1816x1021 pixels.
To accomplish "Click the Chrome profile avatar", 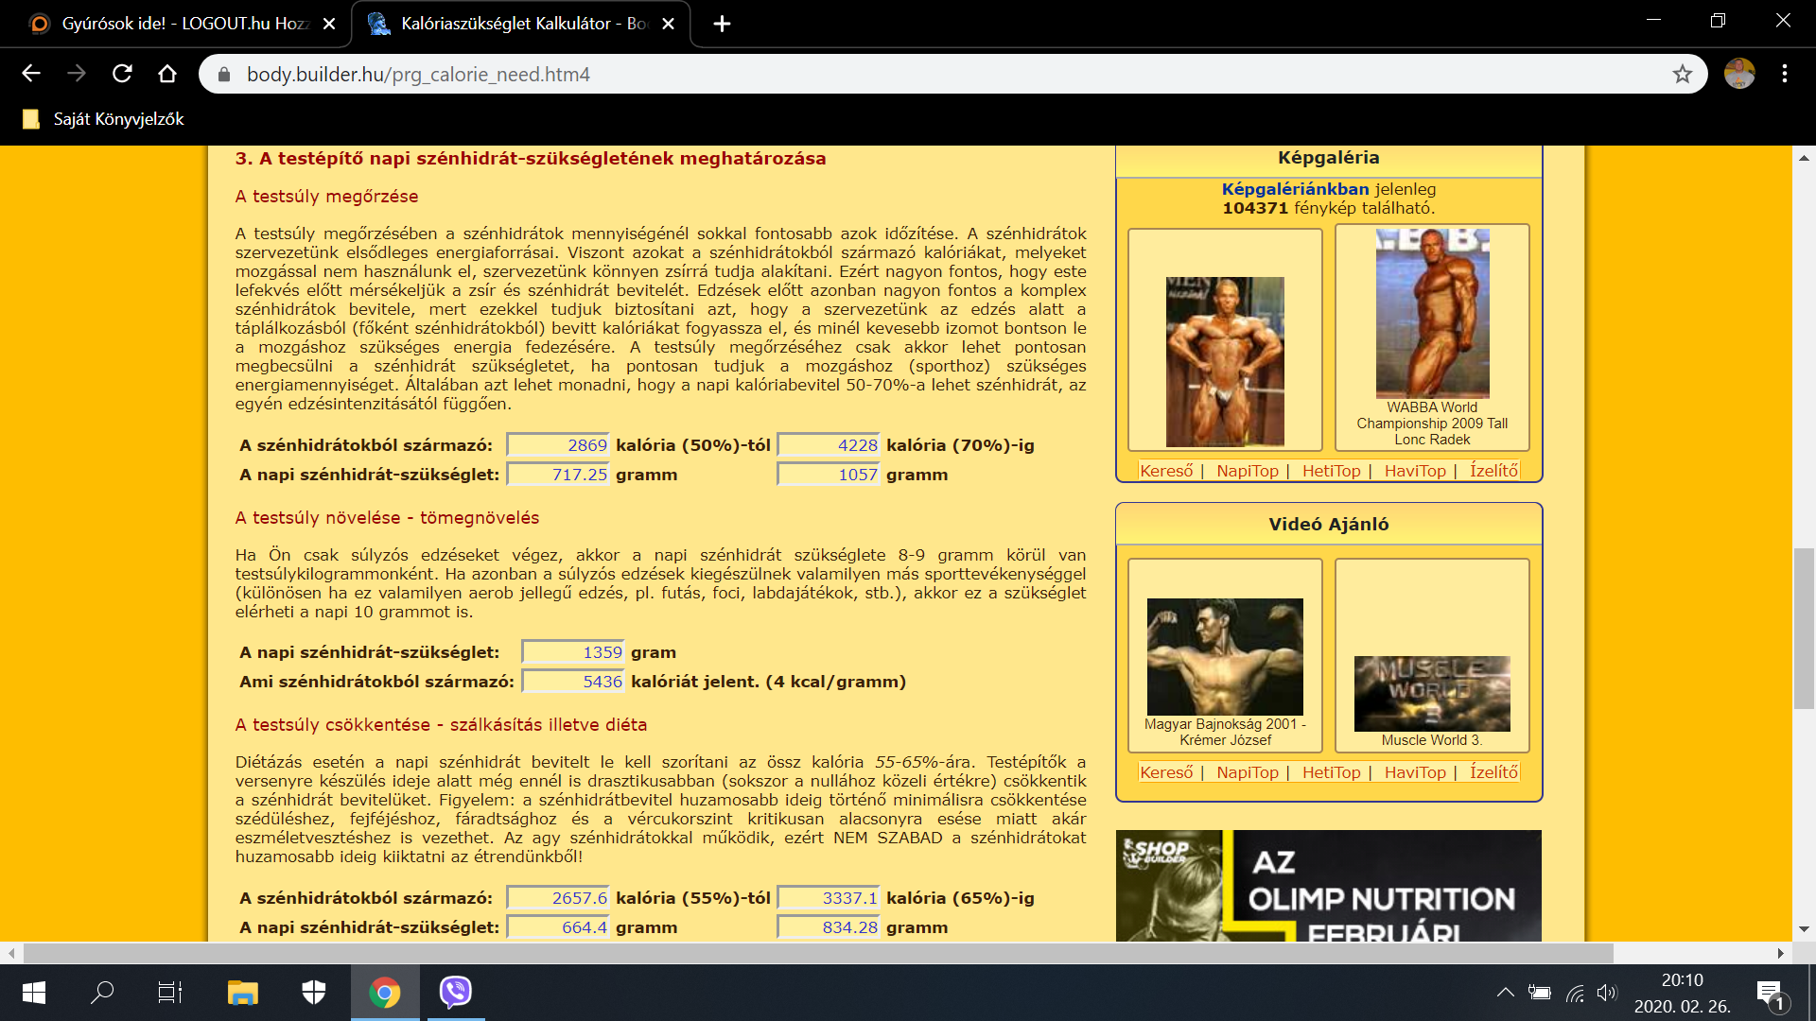I will (1738, 74).
